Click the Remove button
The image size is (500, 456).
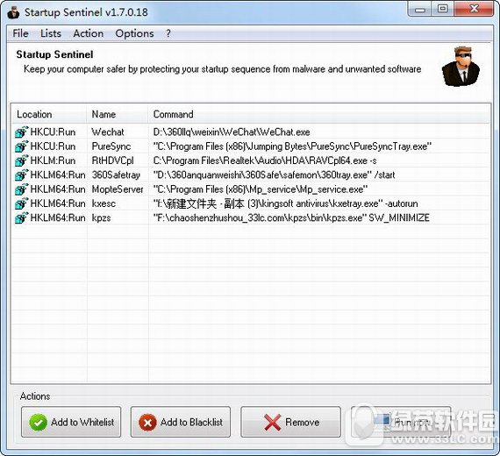[290, 422]
